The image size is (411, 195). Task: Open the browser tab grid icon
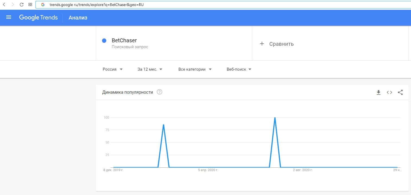coord(30,5)
